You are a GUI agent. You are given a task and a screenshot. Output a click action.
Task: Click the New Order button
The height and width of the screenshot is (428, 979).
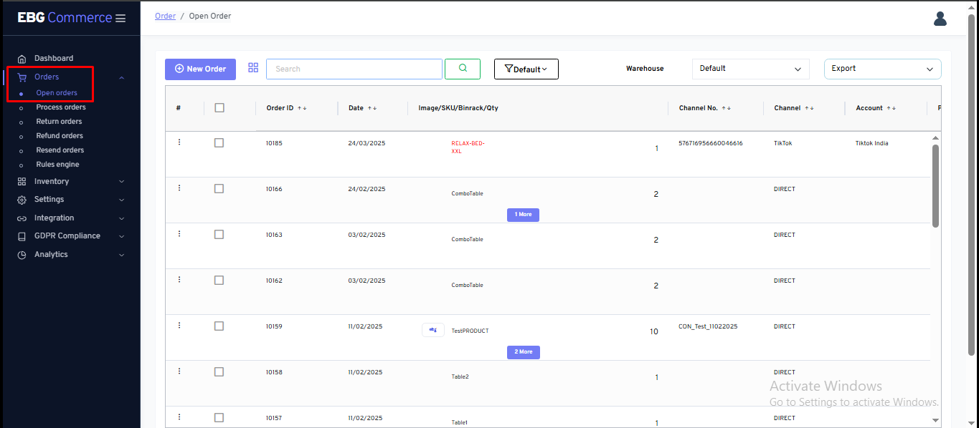(x=200, y=69)
